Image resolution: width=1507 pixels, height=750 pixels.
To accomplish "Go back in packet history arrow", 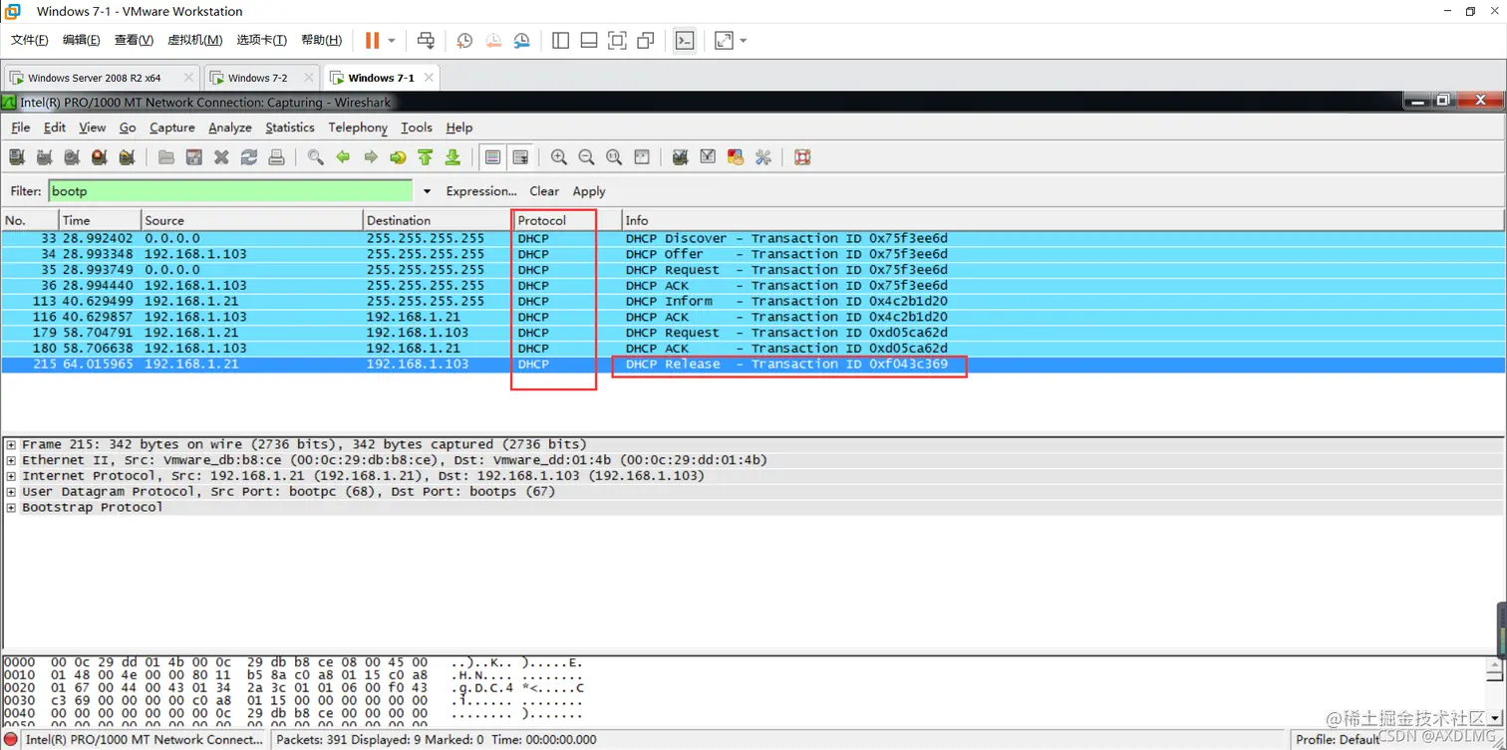I will click(343, 157).
